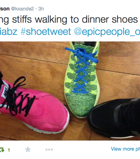Favorite the tweet with the star icon
The width and height of the screenshot is (140, 159).
point(28,150)
